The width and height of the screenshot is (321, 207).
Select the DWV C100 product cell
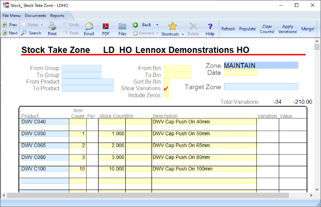click(x=45, y=169)
